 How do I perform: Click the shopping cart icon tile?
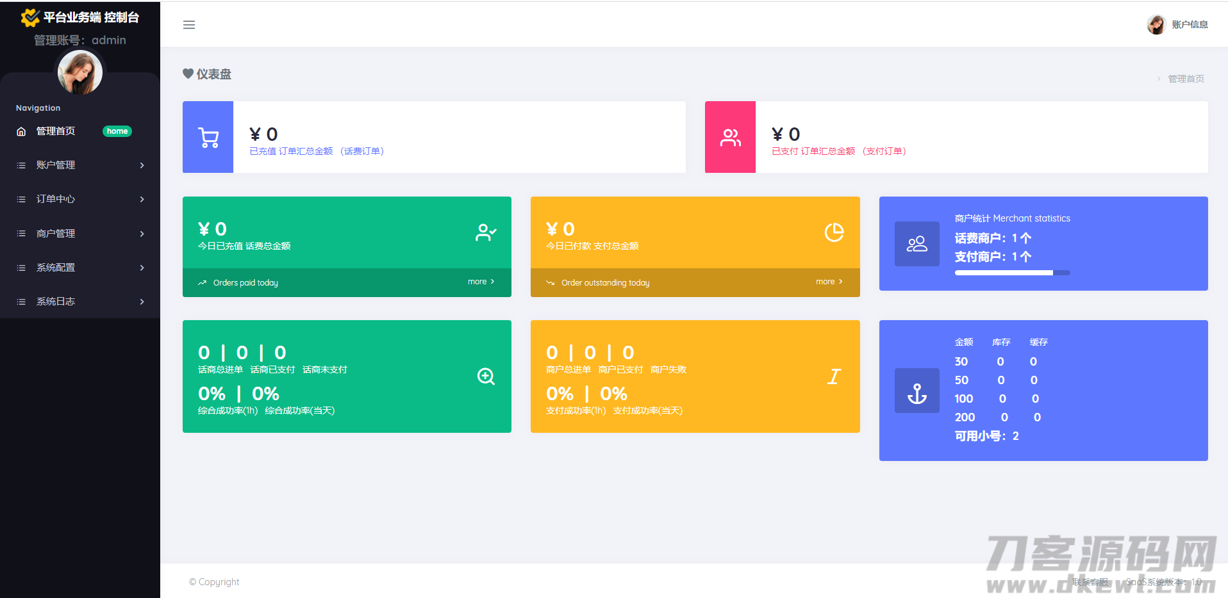(208, 138)
